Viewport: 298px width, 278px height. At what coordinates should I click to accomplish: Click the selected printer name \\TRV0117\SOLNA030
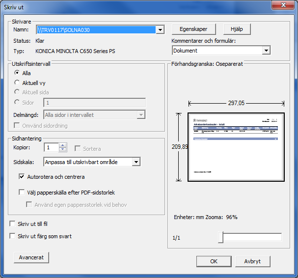tap(96, 29)
